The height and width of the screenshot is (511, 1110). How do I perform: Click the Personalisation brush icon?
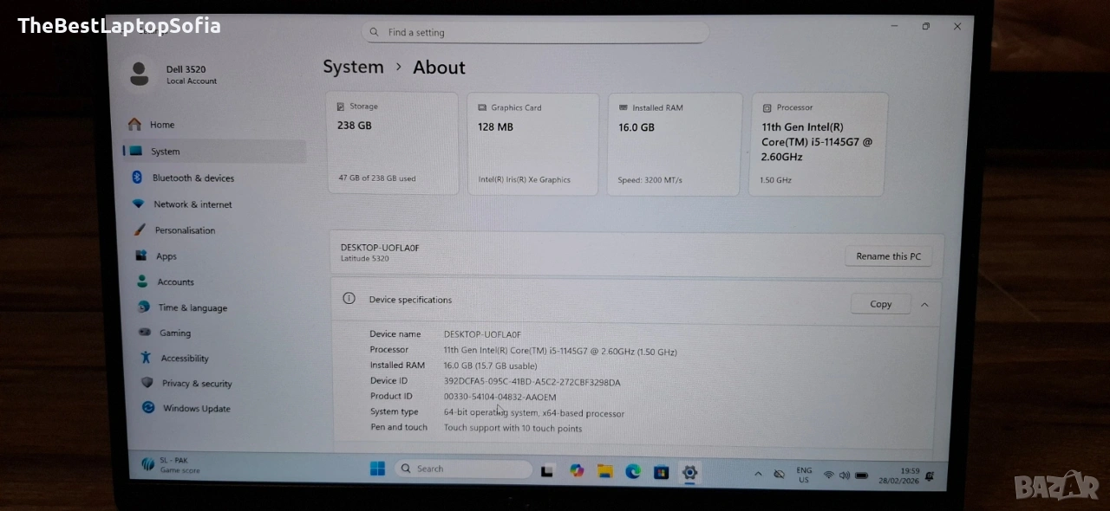point(139,230)
